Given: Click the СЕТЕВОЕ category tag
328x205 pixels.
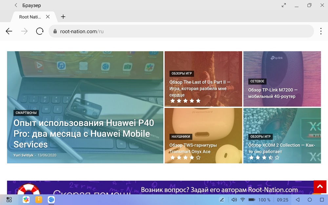Looking at the screenshot, I should click(x=257, y=81).
